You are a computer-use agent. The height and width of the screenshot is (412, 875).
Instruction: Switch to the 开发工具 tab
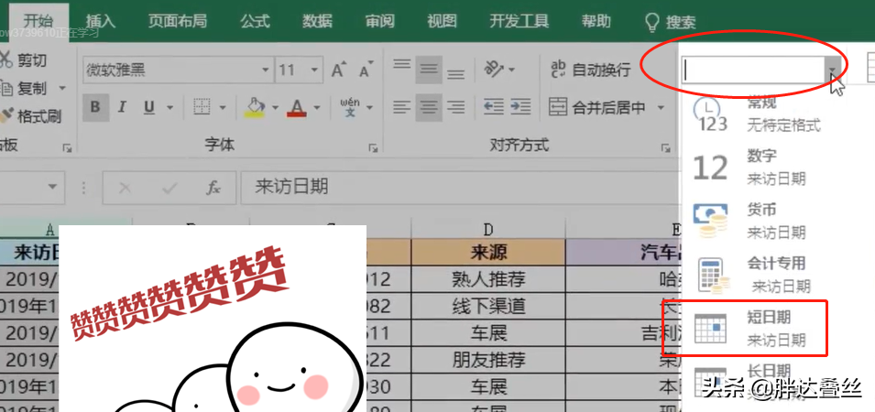tap(519, 21)
